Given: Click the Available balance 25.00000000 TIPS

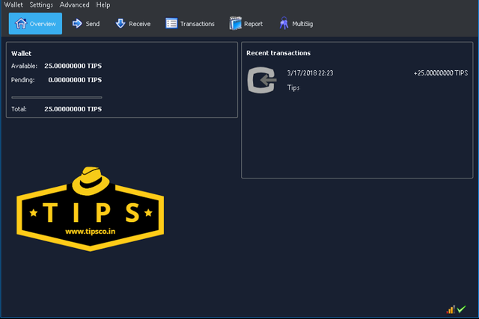Looking at the screenshot, I should tap(73, 66).
